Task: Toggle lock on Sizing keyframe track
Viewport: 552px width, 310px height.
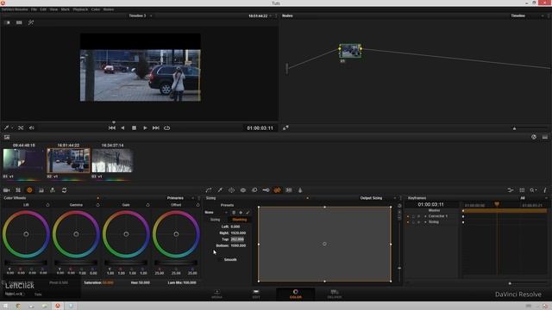Action: pyautogui.click(x=413, y=222)
